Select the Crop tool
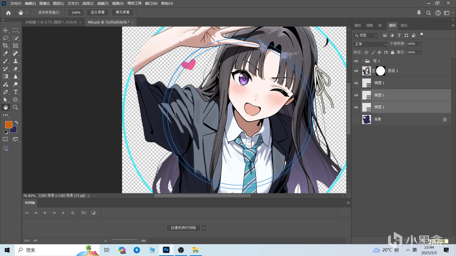The width and height of the screenshot is (456, 256). coord(5,46)
